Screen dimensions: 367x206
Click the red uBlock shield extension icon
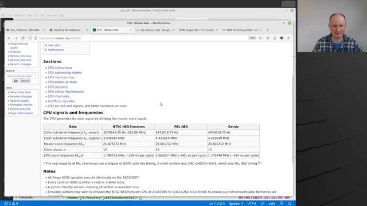[282, 38]
